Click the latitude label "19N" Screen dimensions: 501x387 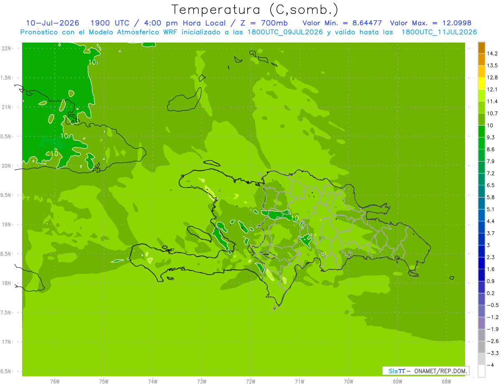pyautogui.click(x=6, y=224)
